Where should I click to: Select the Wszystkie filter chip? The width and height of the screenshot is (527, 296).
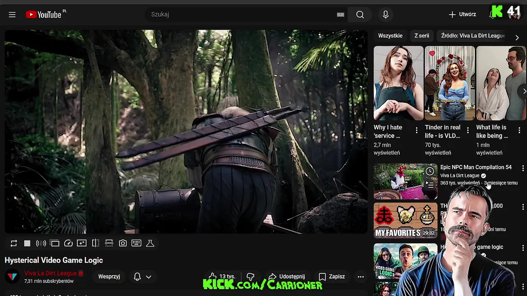pos(390,36)
